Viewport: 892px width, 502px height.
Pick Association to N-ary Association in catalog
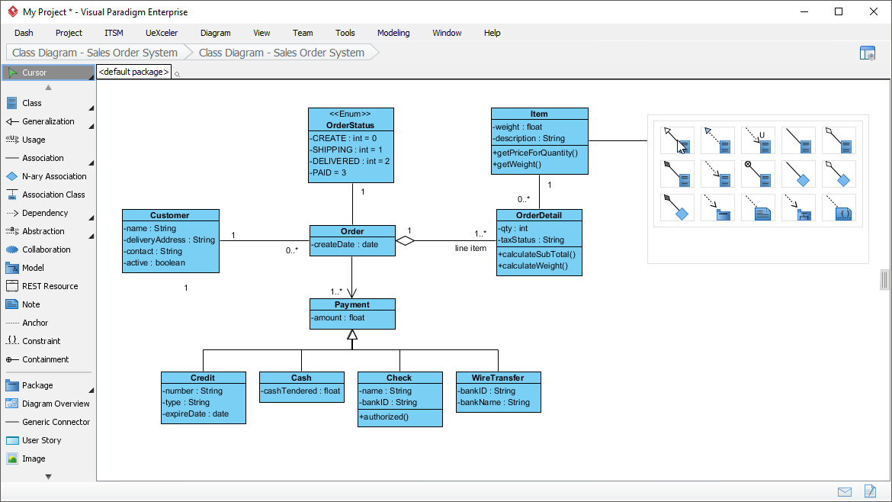click(798, 174)
